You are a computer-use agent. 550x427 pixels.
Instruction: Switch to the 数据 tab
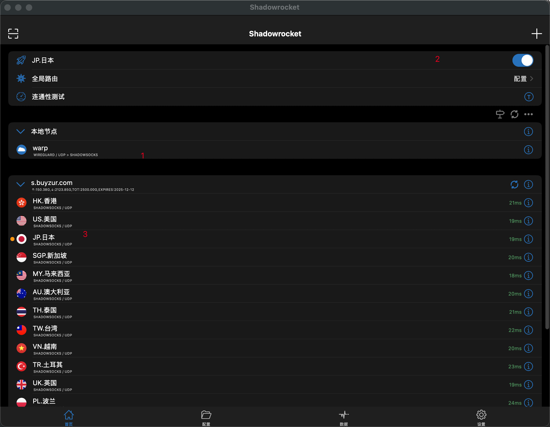point(343,418)
